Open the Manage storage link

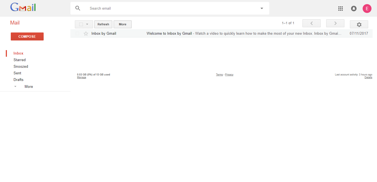[81, 77]
